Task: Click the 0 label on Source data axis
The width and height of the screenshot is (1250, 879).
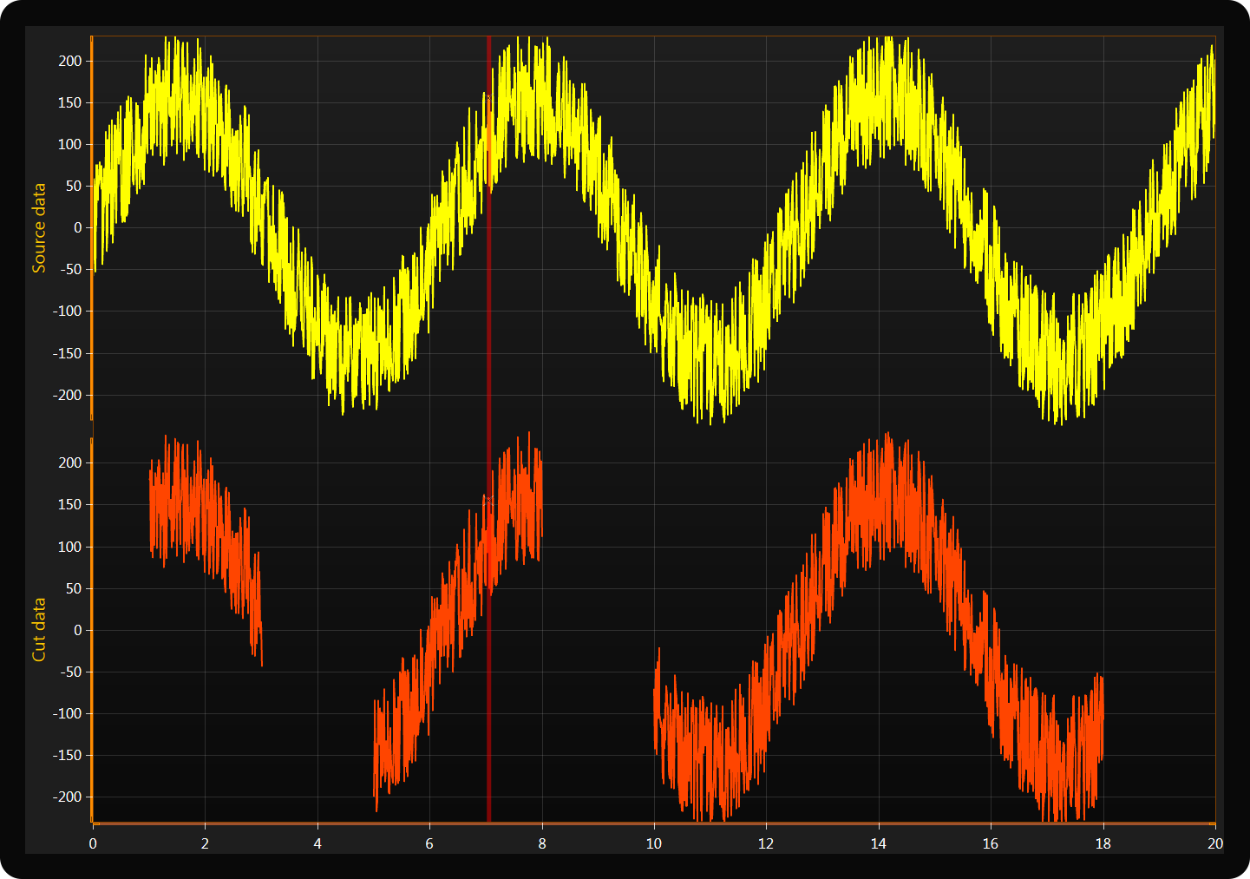Action: (x=77, y=228)
